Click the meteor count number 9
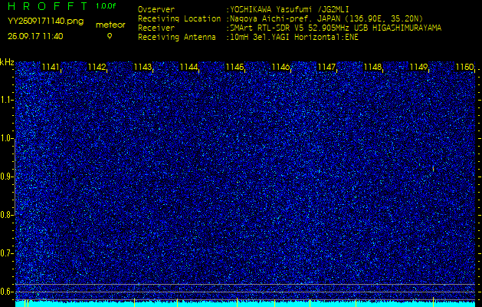482x307 pixels. [110, 35]
